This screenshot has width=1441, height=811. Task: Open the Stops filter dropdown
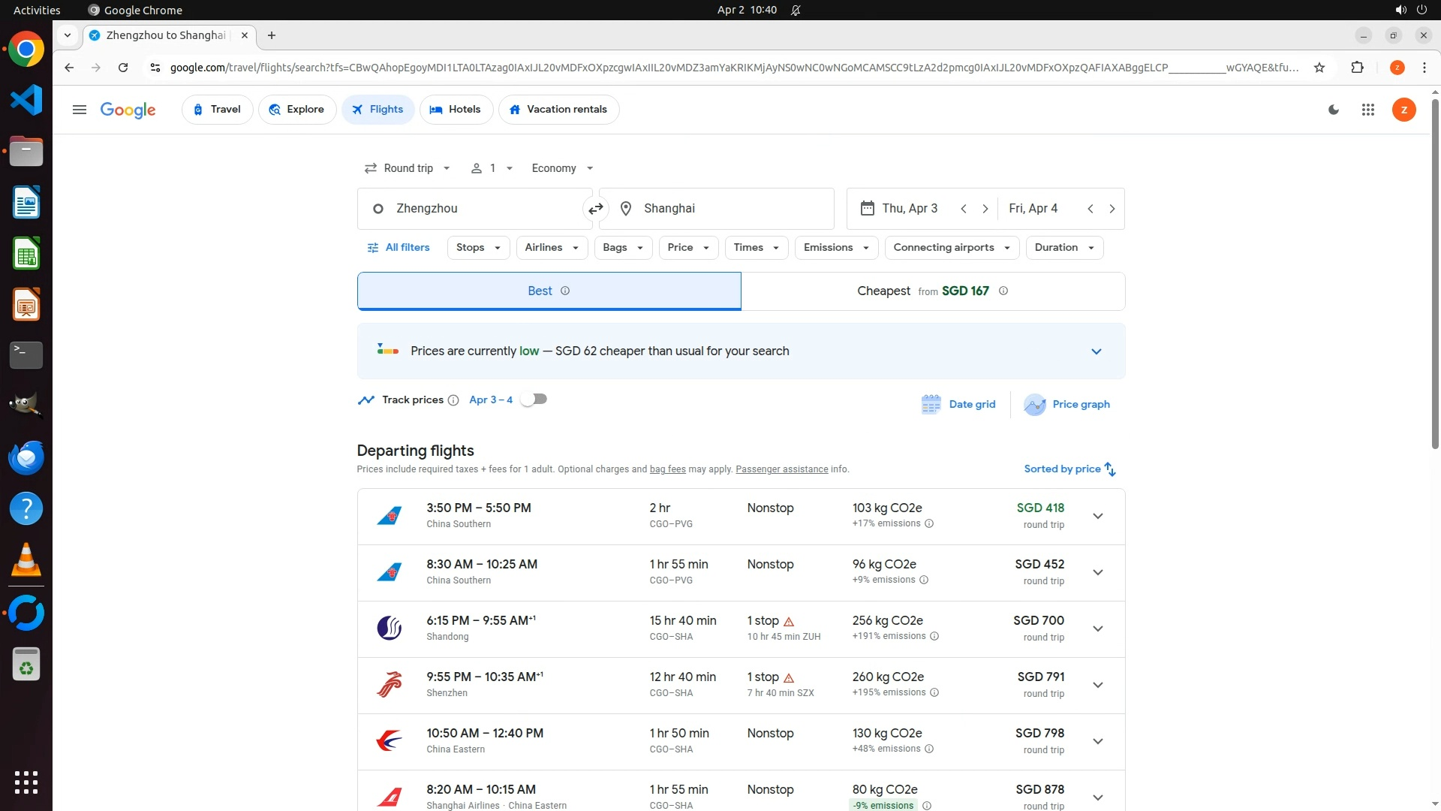(478, 248)
